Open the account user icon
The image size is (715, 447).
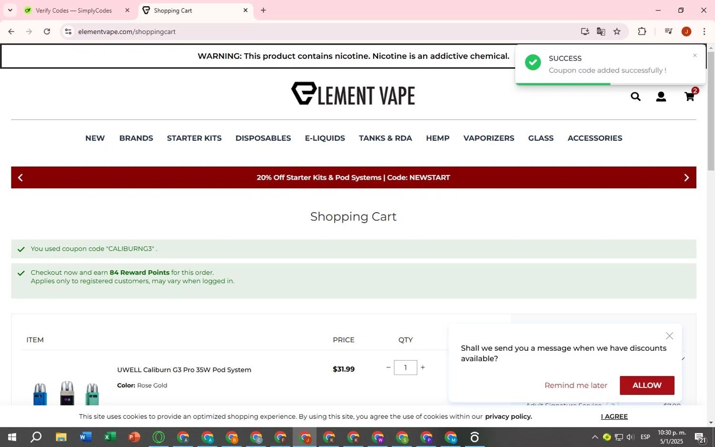(661, 97)
